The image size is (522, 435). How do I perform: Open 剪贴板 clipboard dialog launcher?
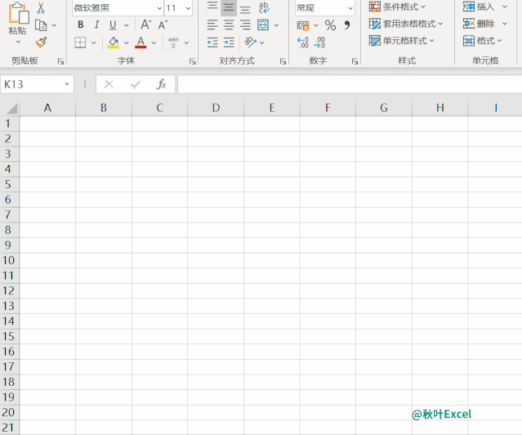pyautogui.click(x=60, y=61)
